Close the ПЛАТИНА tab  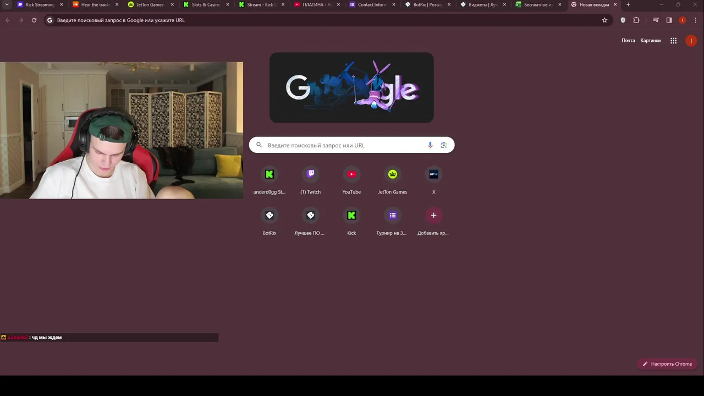[x=338, y=4]
